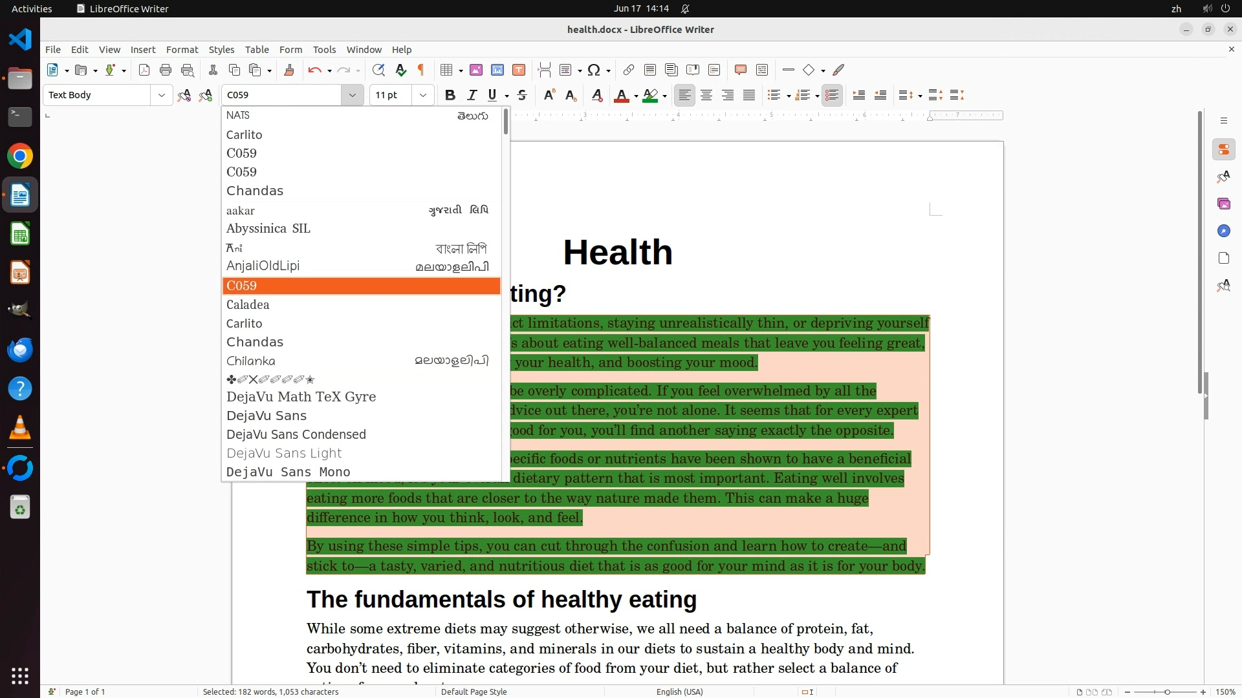
Task: Click the Italic formatting icon
Action: click(472, 95)
